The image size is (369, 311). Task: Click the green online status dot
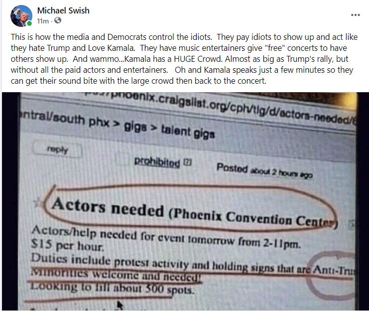coord(29,23)
